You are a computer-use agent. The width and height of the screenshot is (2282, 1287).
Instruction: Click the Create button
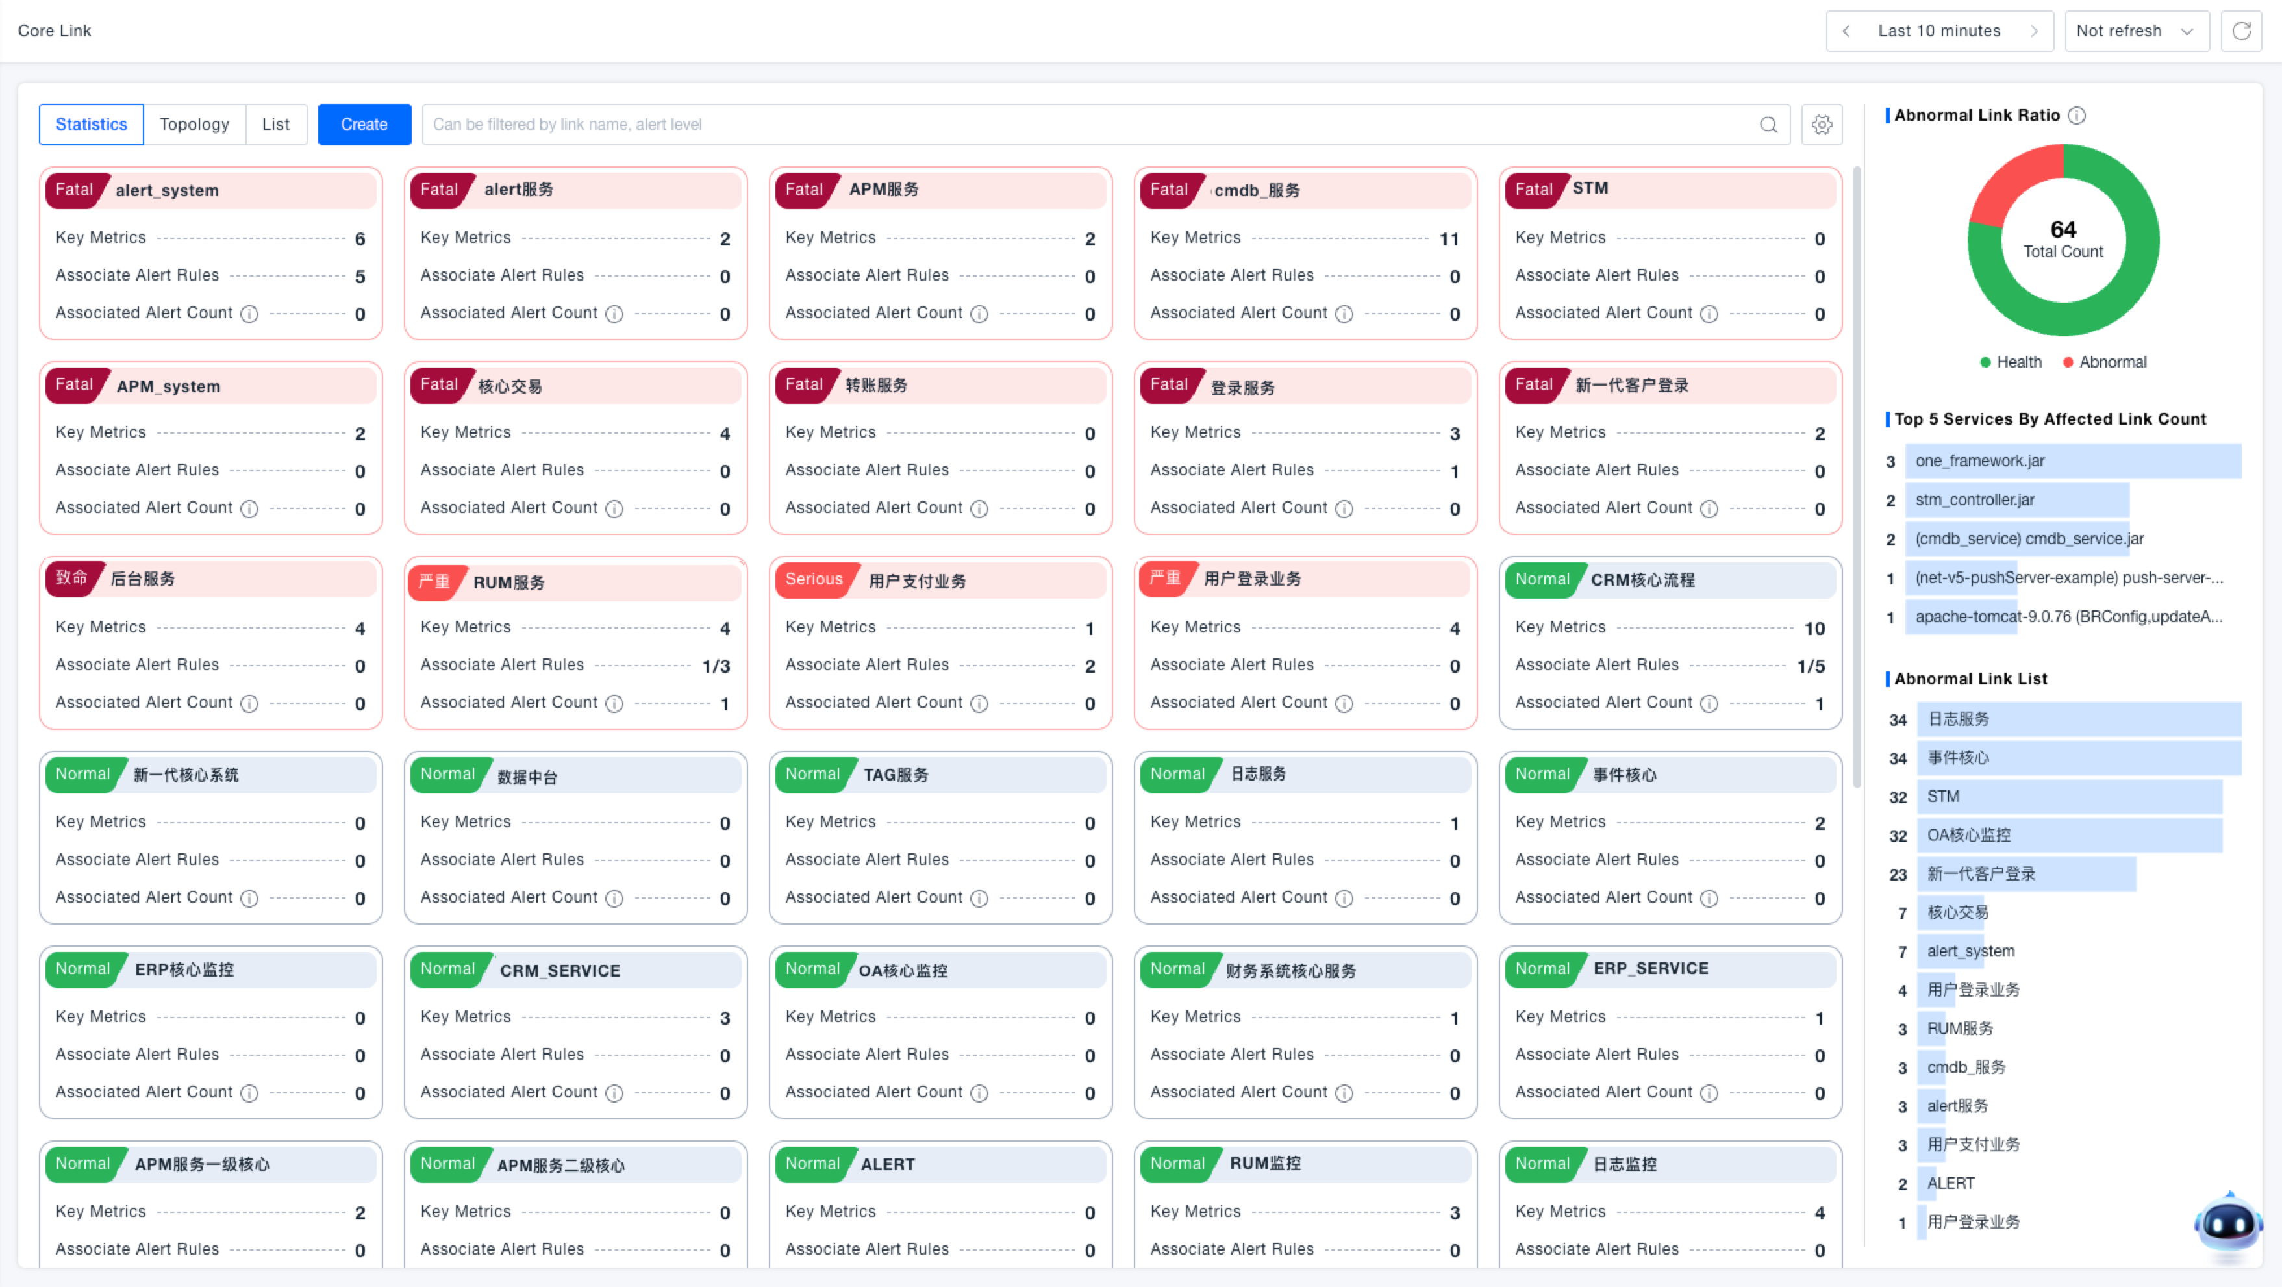click(x=364, y=124)
